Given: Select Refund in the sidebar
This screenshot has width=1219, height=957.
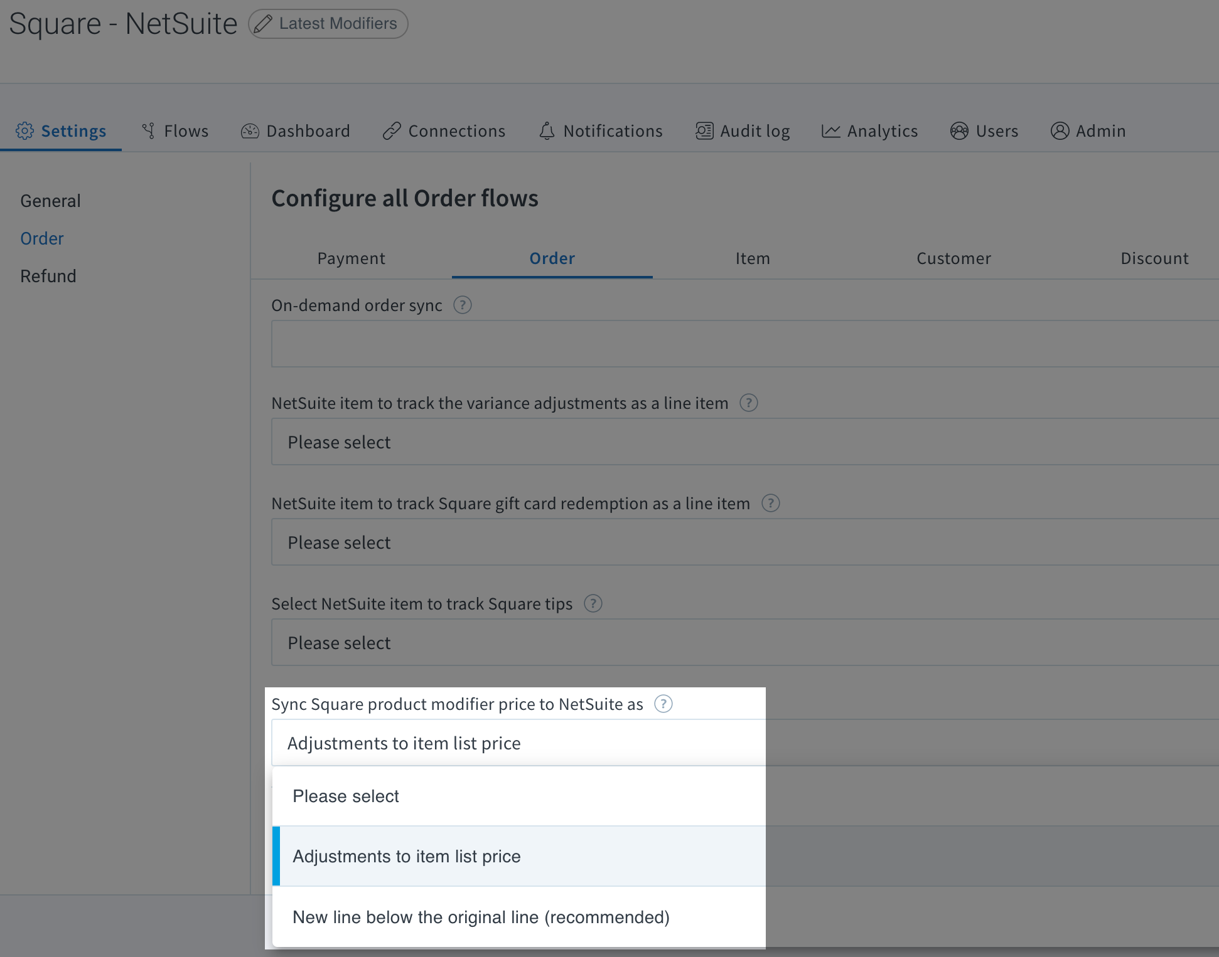Looking at the screenshot, I should (x=48, y=276).
